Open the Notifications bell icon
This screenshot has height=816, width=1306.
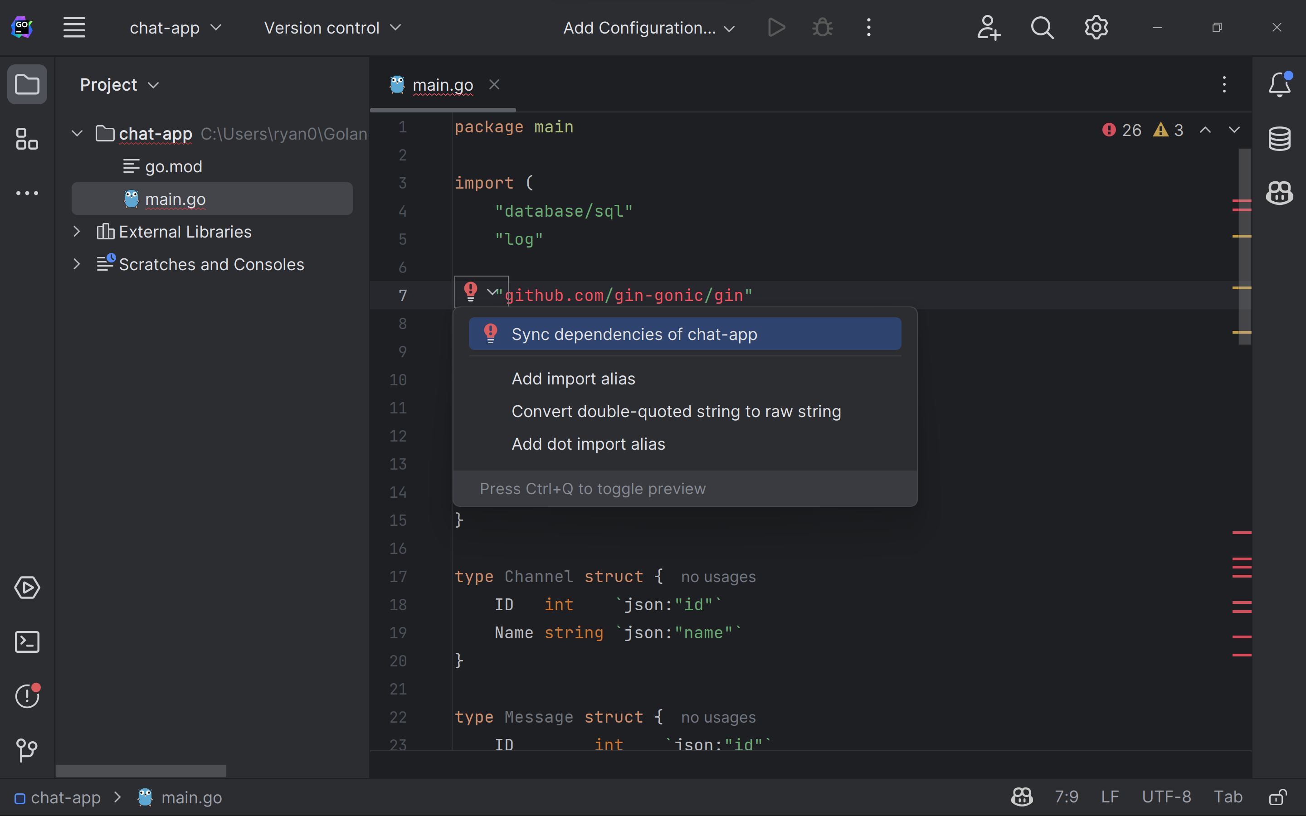click(1280, 85)
